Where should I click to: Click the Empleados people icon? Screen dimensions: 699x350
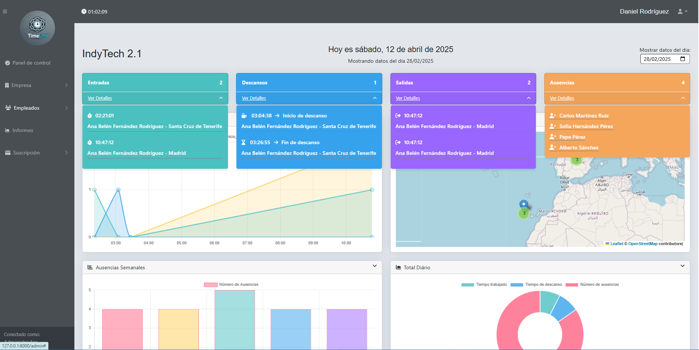[8, 107]
